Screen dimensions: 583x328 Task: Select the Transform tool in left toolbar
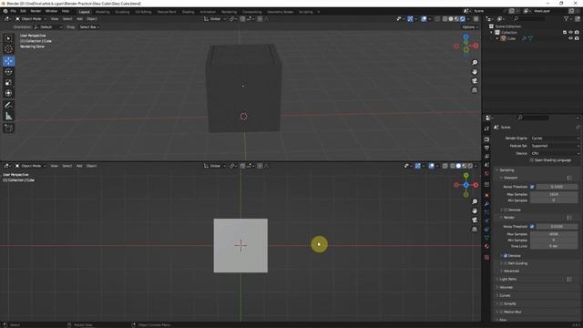tap(8, 93)
